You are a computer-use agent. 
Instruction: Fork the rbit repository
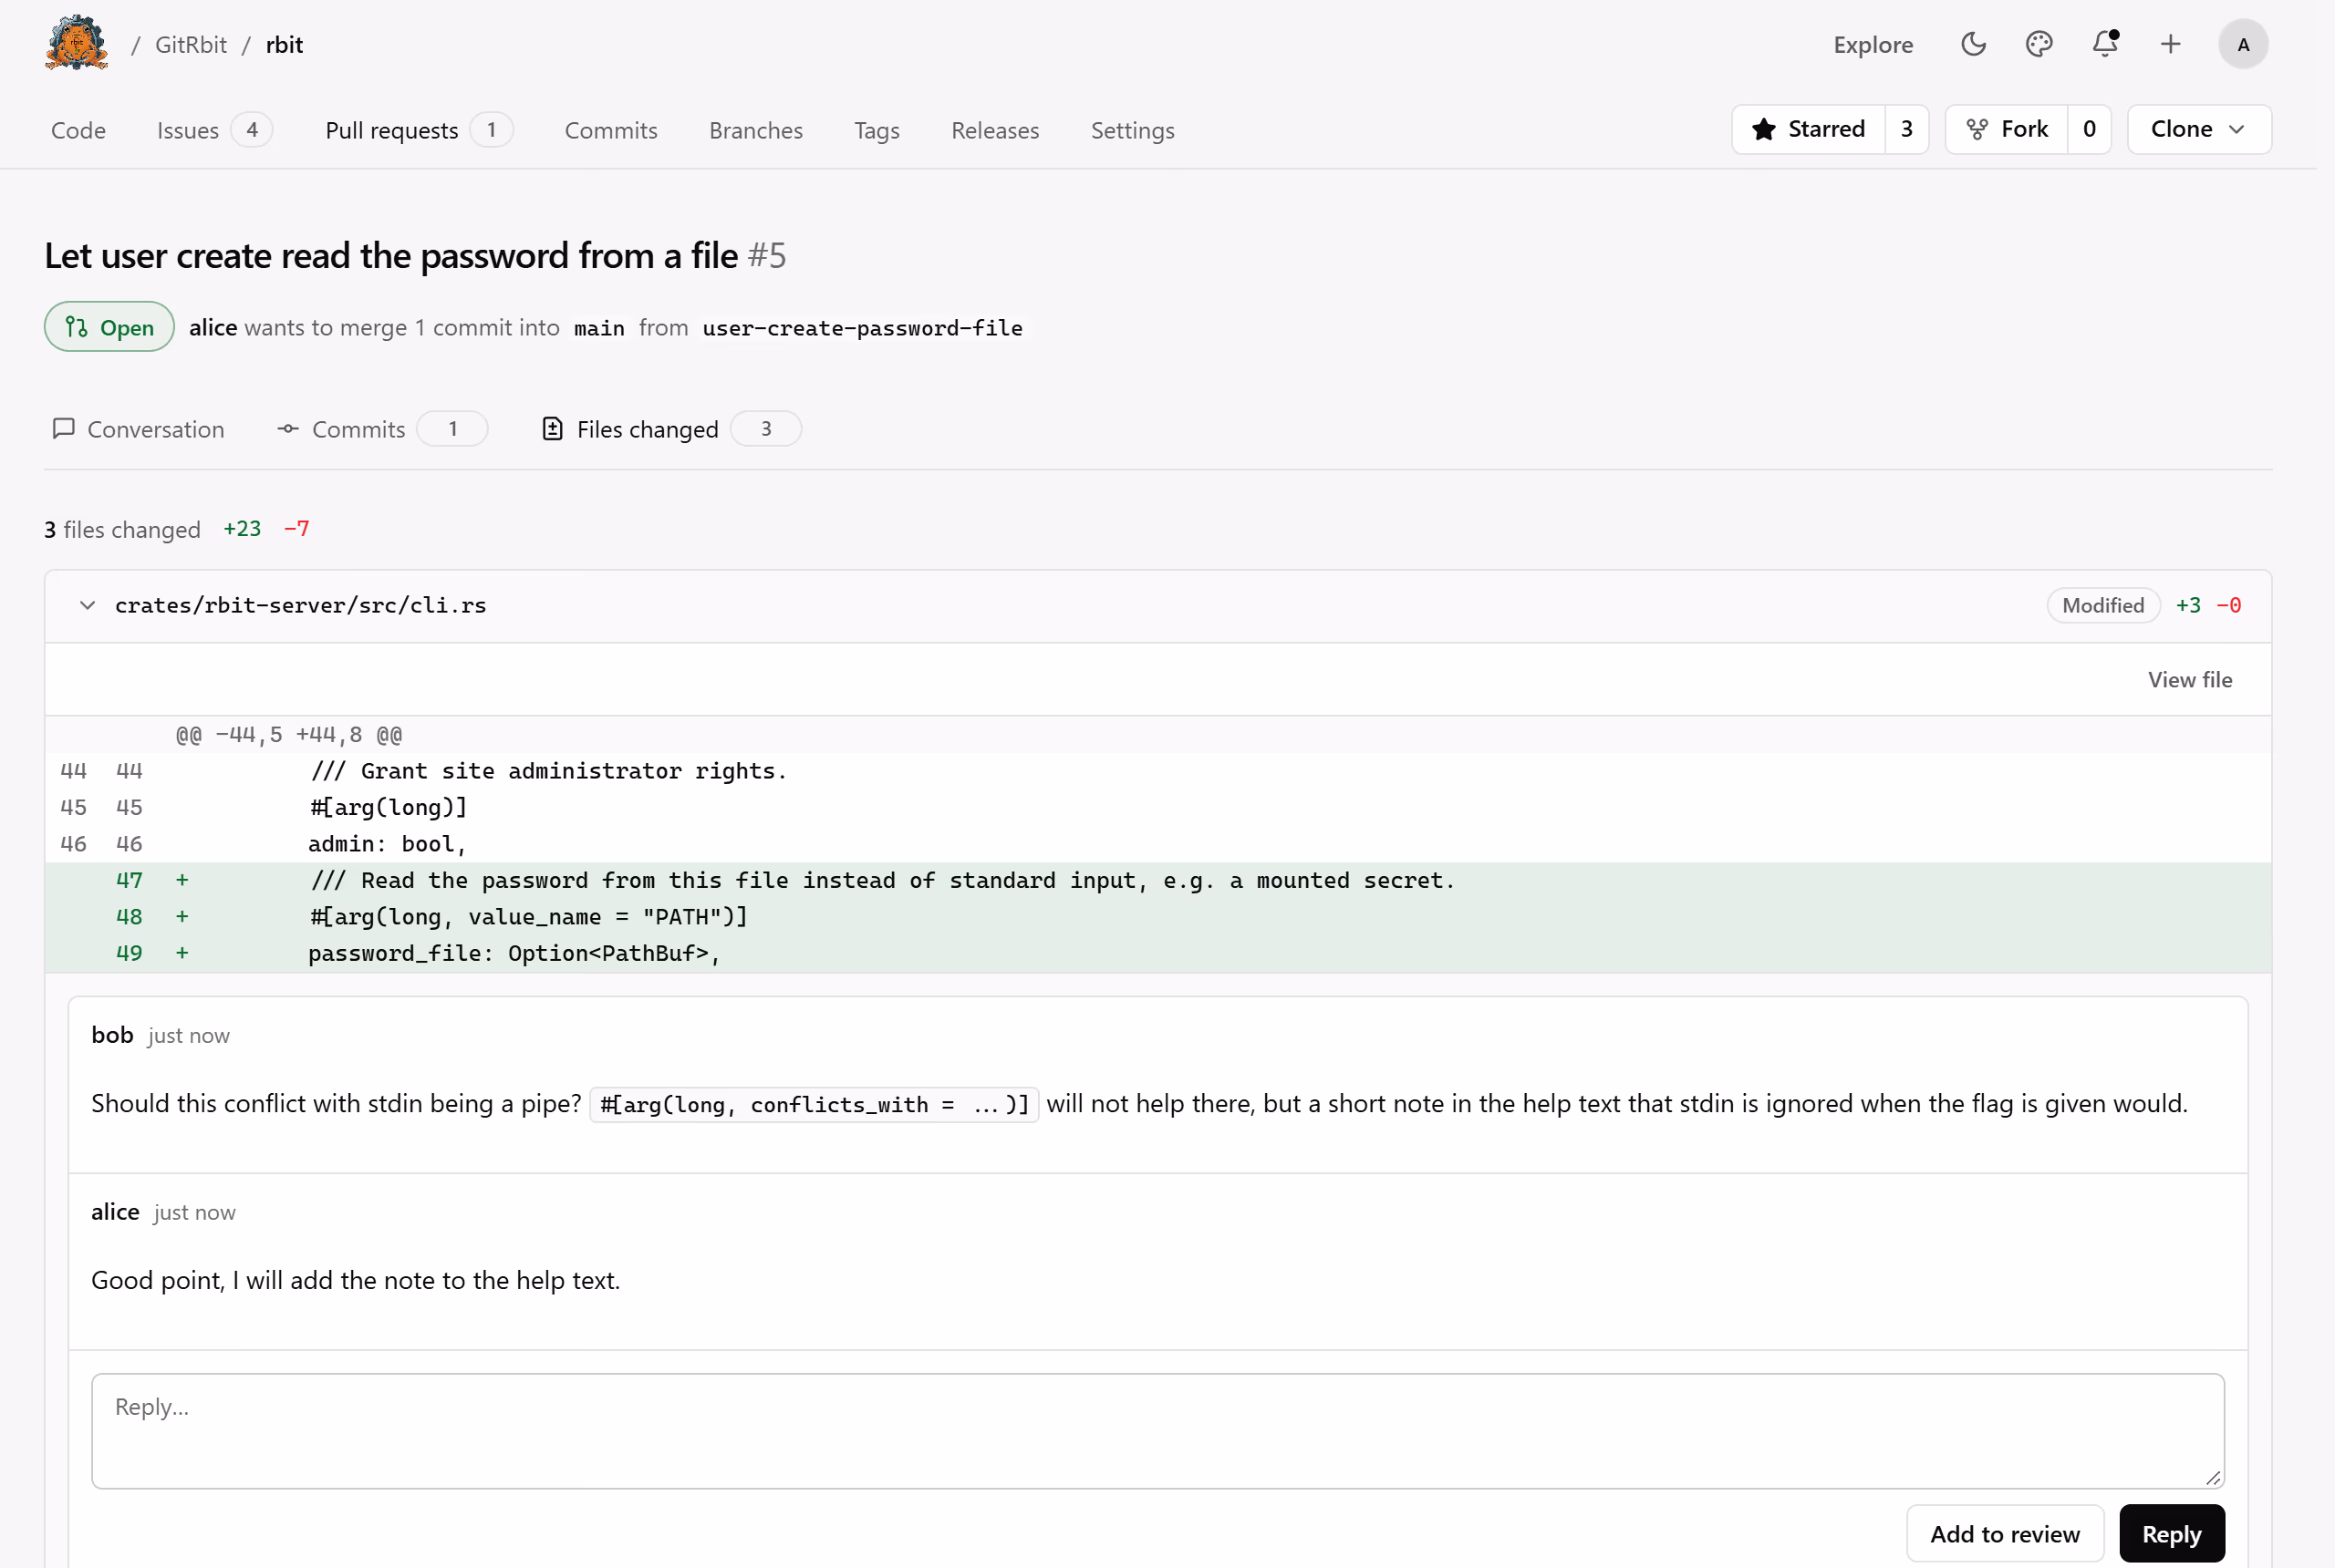pyautogui.click(x=2007, y=129)
